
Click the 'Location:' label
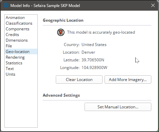click(71, 52)
